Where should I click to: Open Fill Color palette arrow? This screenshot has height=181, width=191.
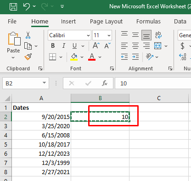coord(82,57)
